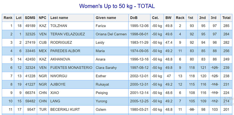Select the AKHANOVA row last name
This screenshot has height=115, width=234.
tap(60, 59)
